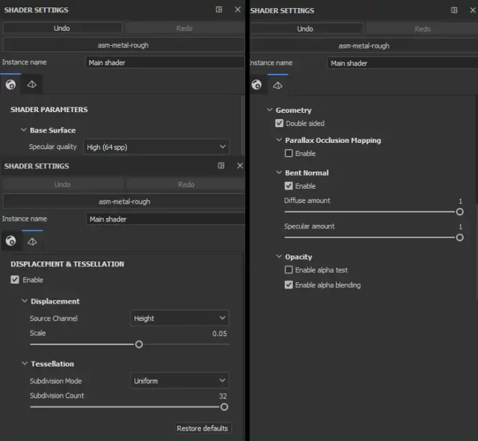Viewport: 478px width, 441px height.
Task: Open the Specular quality dropdown
Action: point(156,147)
